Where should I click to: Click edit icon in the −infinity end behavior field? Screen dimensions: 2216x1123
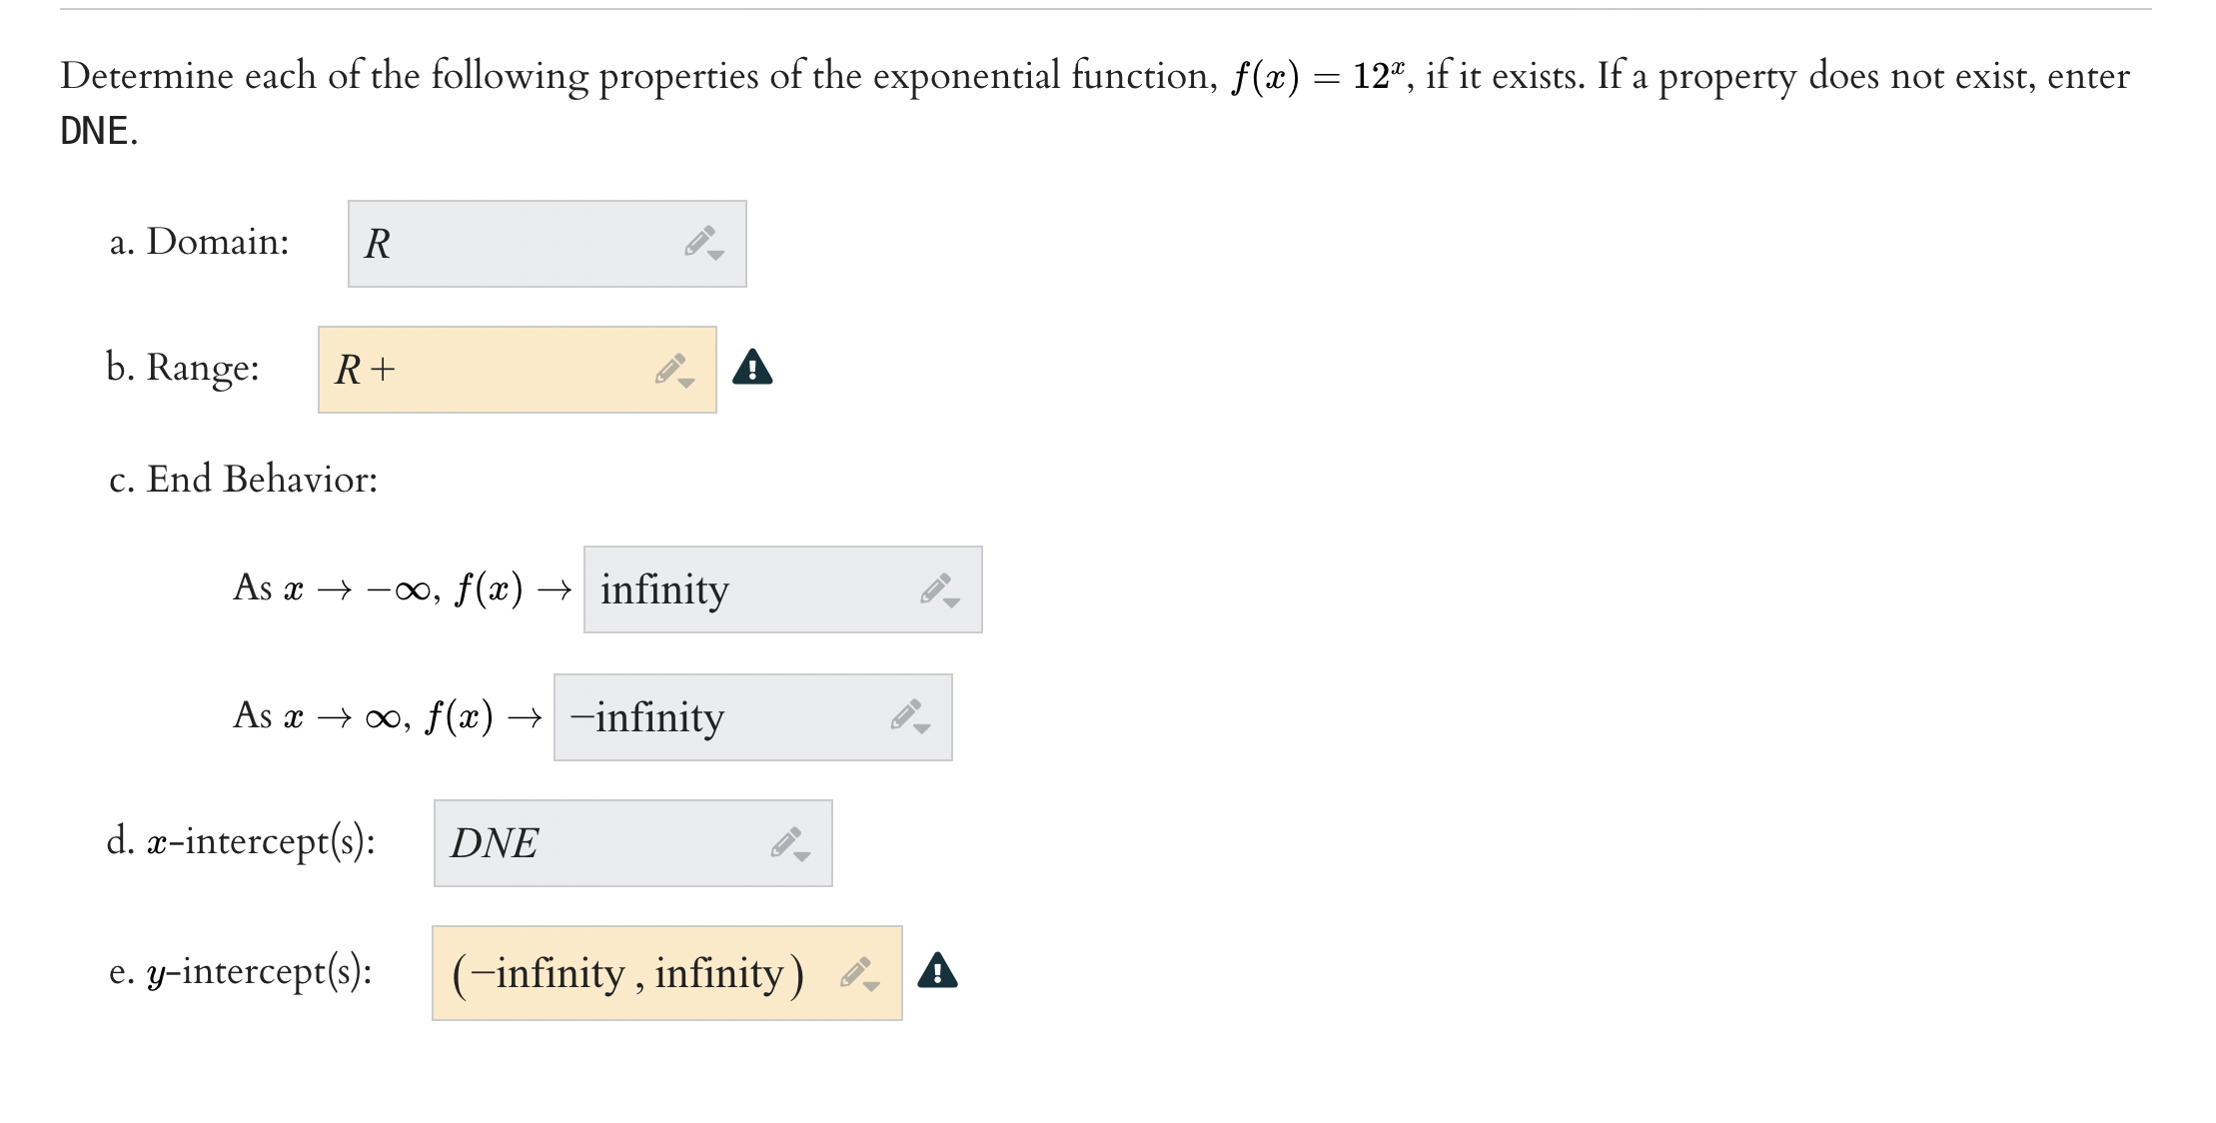tap(907, 715)
